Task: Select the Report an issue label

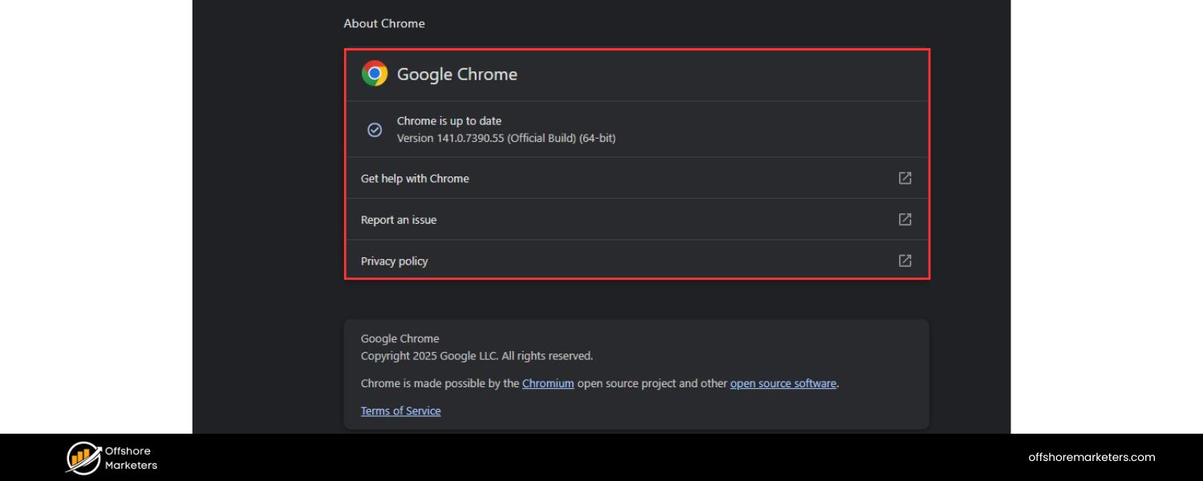Action: pos(399,220)
